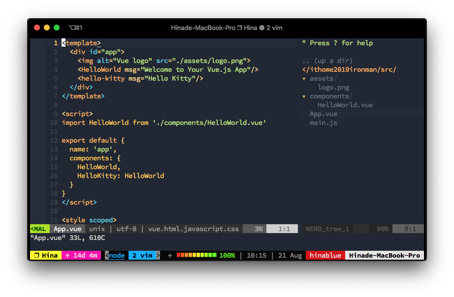This screenshot has height=297, width=454.
Task: Click the components folder name
Action: pos(329,96)
